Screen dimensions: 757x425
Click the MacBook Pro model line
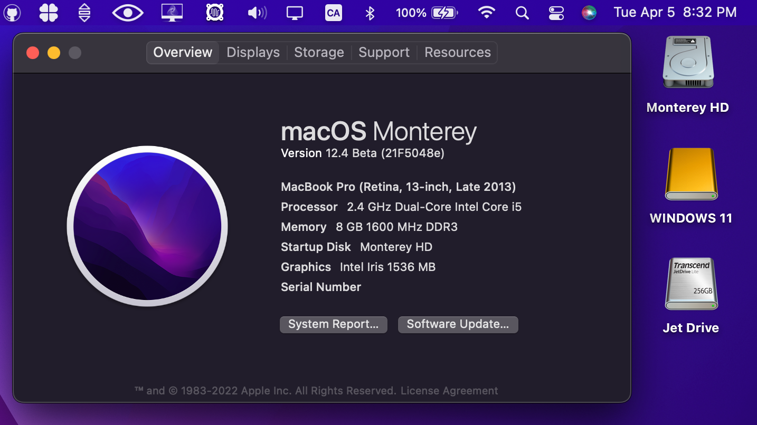coord(399,187)
